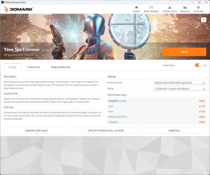This screenshot has width=210, height=175.
Task: Click the score 31121
Action: pos(202,106)
